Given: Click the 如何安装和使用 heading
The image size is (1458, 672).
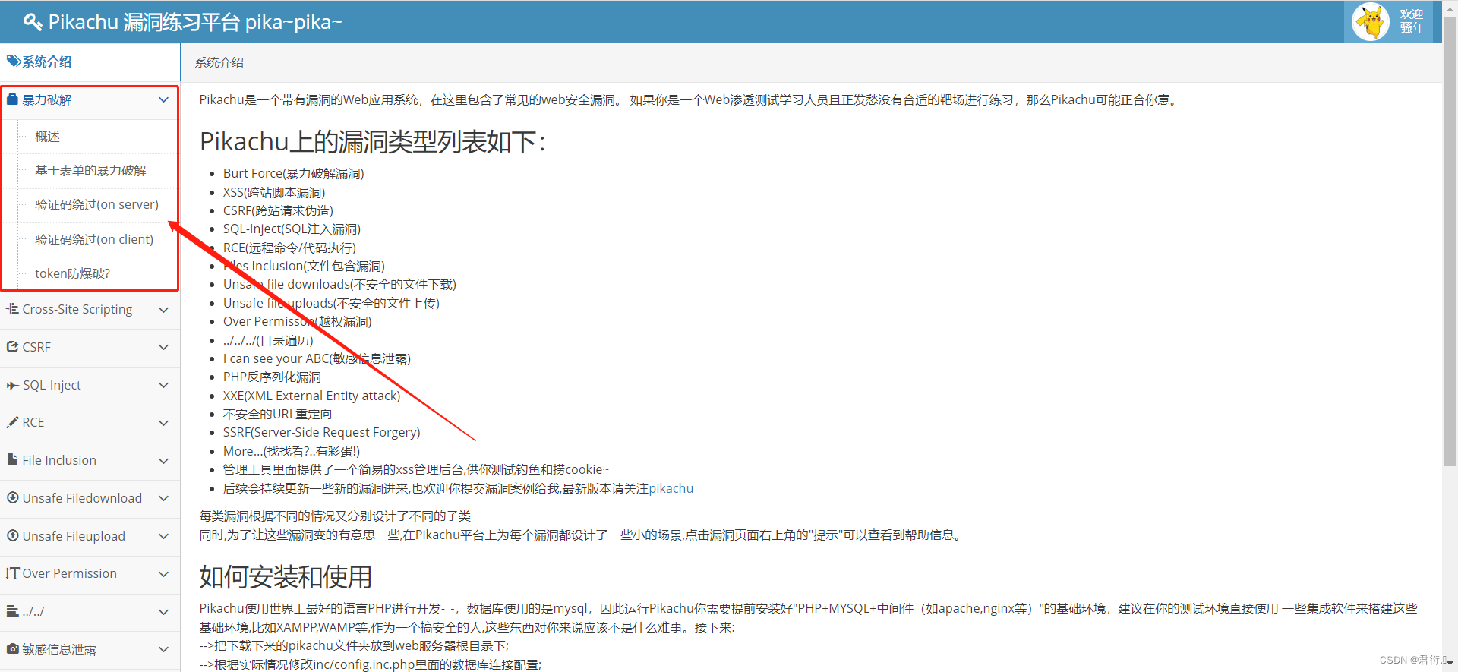Looking at the screenshot, I should click(286, 577).
